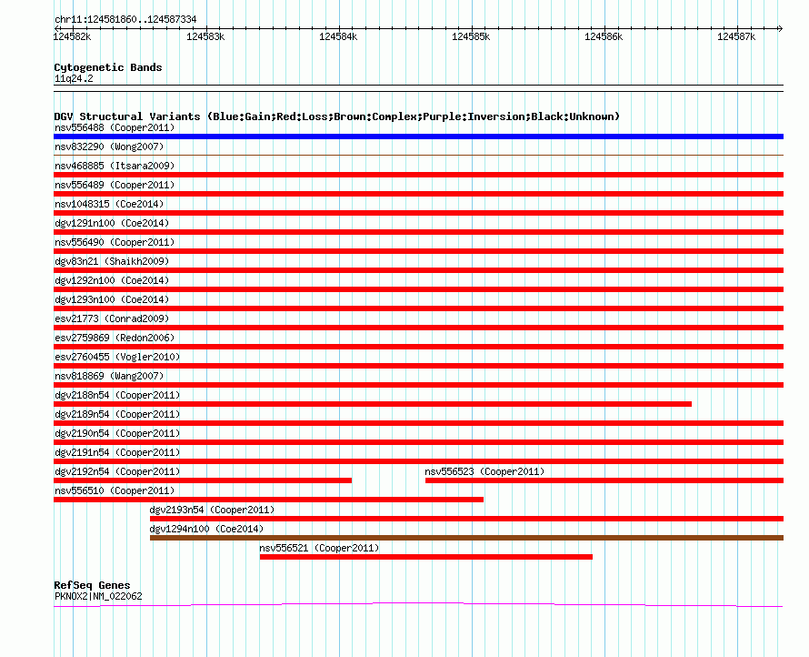This screenshot has height=657, width=809.
Task: Open dgv1294n100 (Coe2014) variant label
Action: (206, 529)
